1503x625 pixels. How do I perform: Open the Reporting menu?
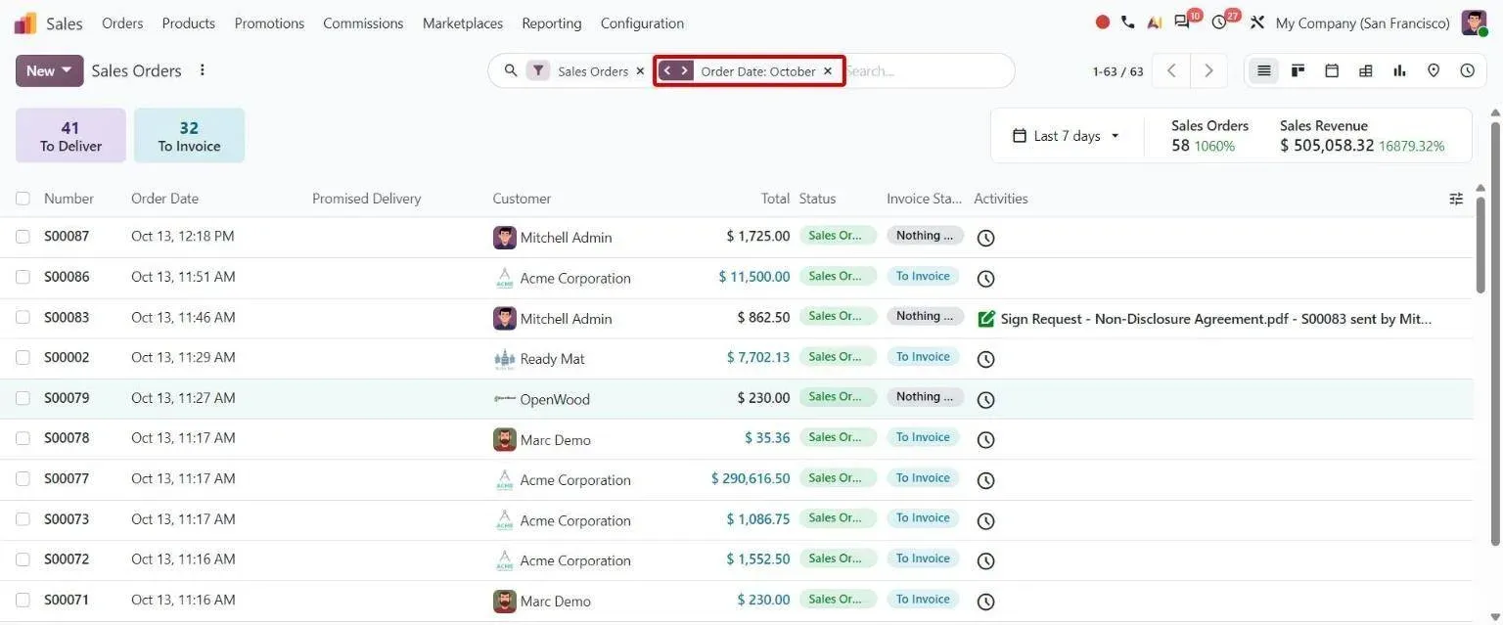tap(552, 22)
